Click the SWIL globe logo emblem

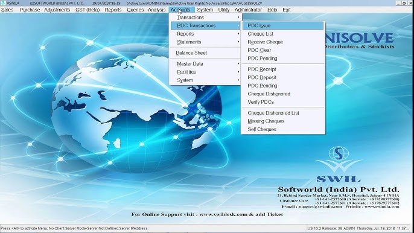(339, 159)
